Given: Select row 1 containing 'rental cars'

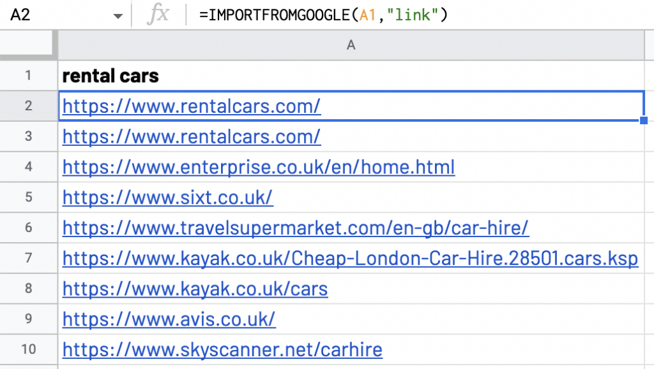Looking at the screenshot, I should [28, 75].
